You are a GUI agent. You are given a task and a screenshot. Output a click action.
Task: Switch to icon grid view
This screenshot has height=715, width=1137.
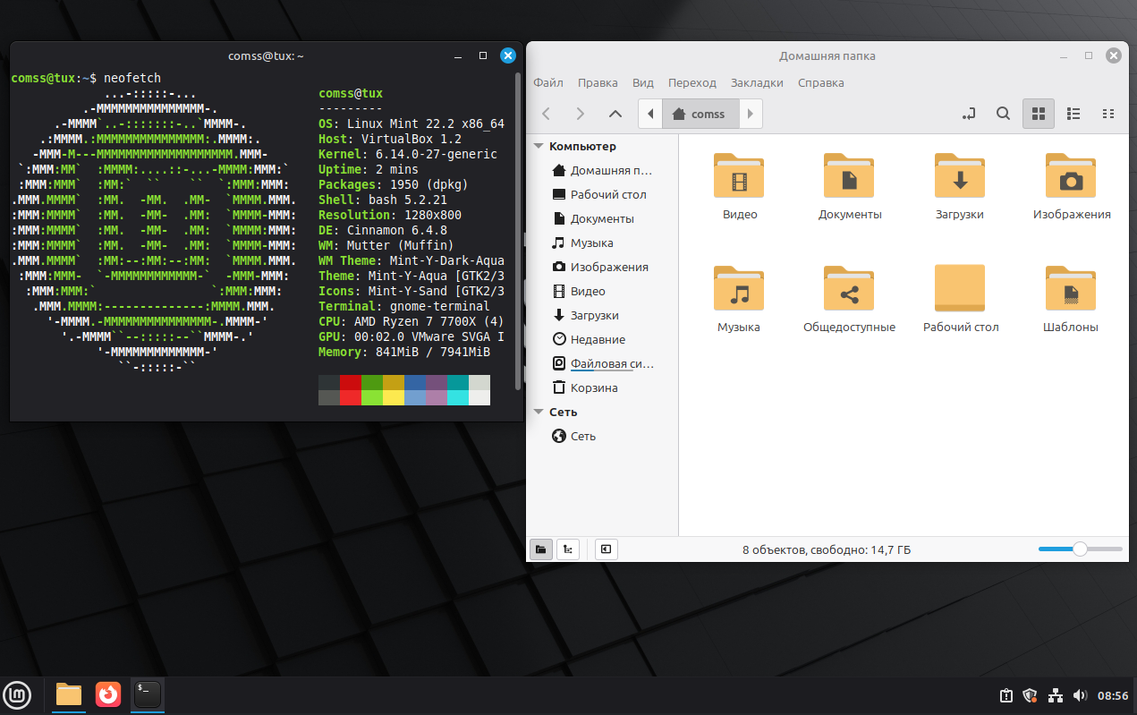(x=1038, y=114)
